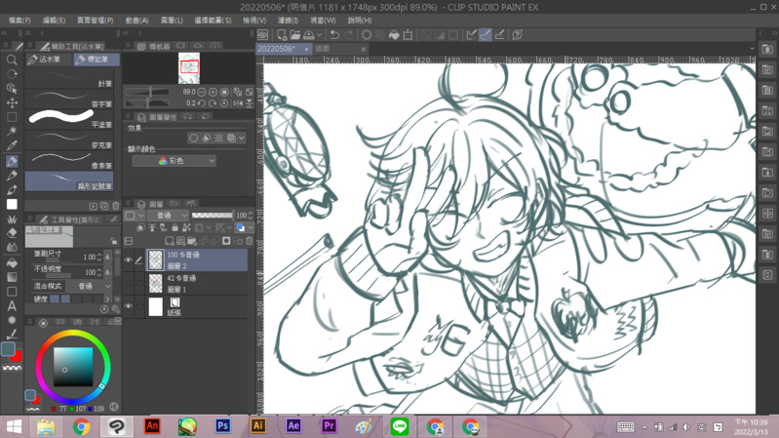This screenshot has height=438, width=779.
Task: Select the Auto select magic wand tool
Action: point(12,132)
